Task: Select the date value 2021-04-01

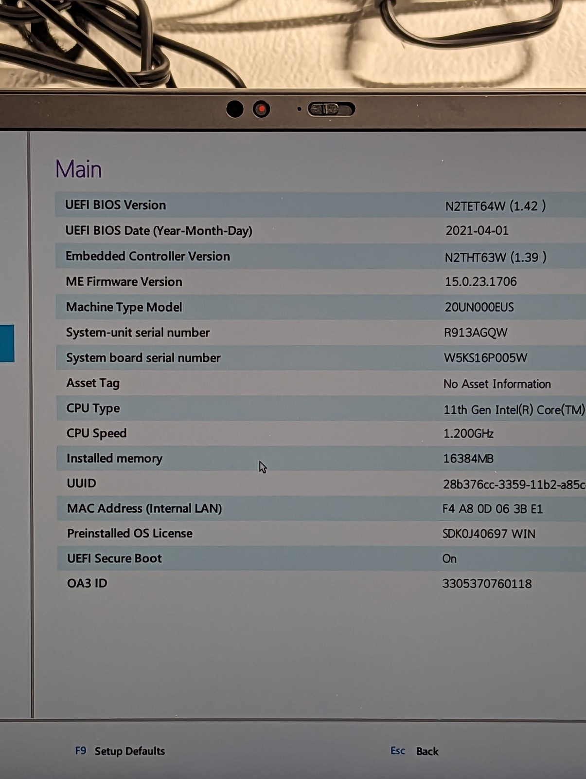Action: coord(477,231)
